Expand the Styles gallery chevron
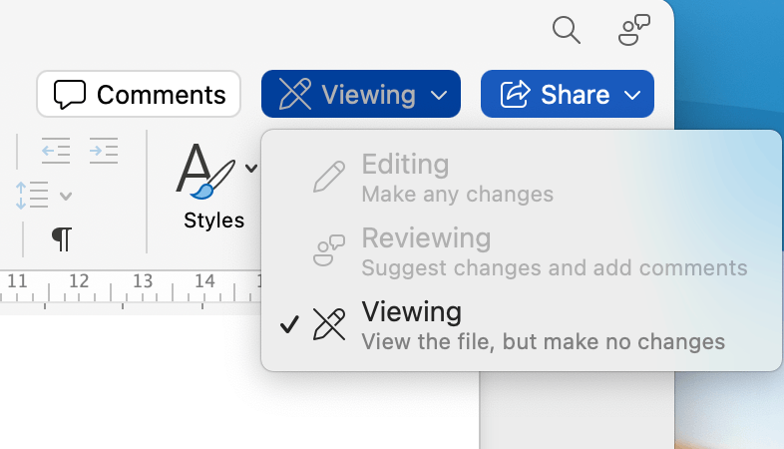This screenshot has height=449, width=784. pyautogui.click(x=250, y=168)
